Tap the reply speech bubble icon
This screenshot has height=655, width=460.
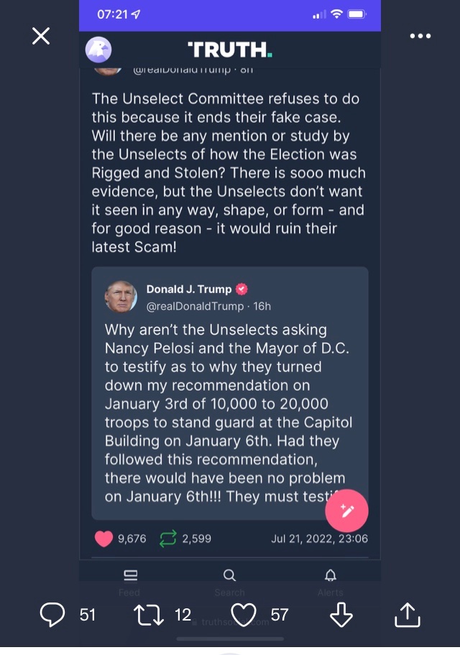pyautogui.click(x=52, y=614)
